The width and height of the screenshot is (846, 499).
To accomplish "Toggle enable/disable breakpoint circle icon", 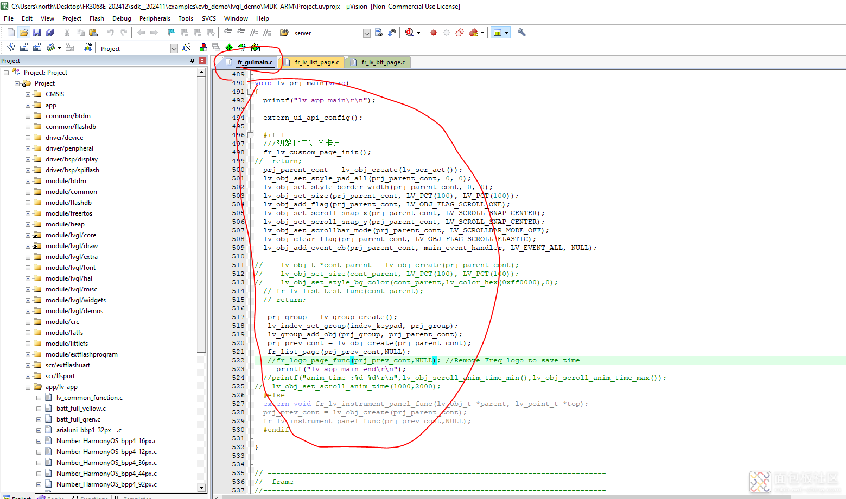I will (447, 33).
